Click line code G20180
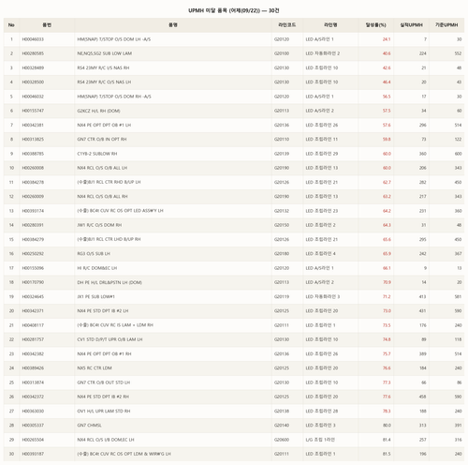This screenshot has height=465, width=468. click(x=282, y=254)
